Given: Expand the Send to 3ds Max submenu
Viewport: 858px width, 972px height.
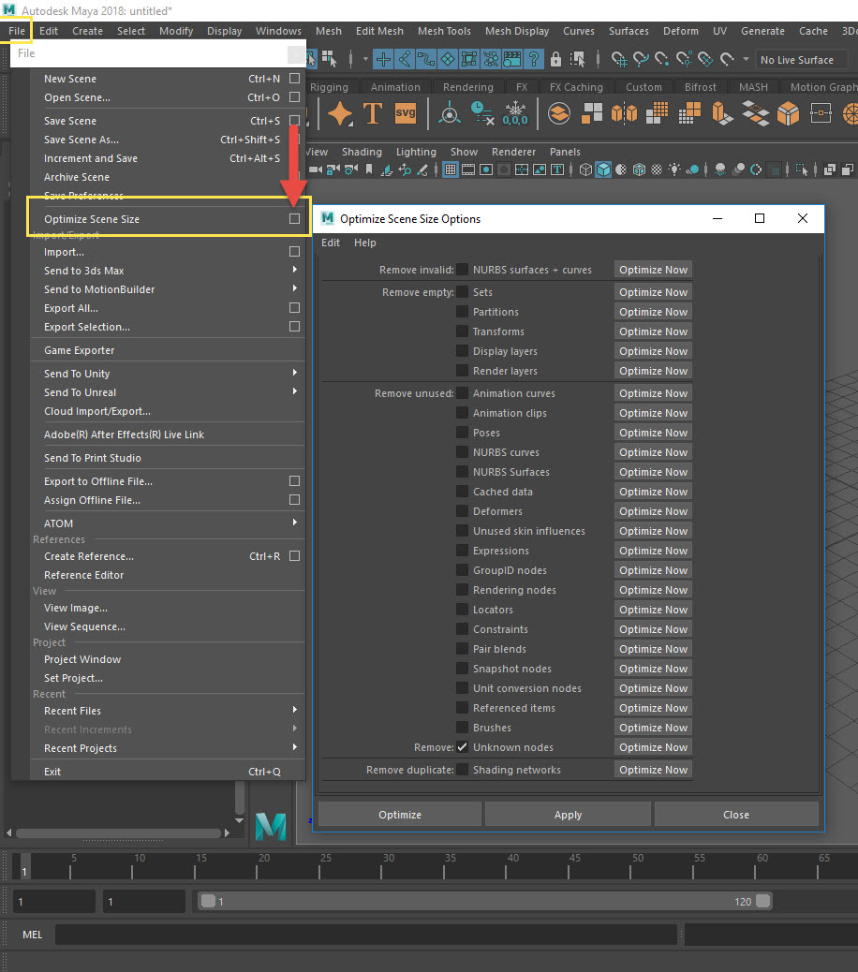Looking at the screenshot, I should pyautogui.click(x=168, y=271).
